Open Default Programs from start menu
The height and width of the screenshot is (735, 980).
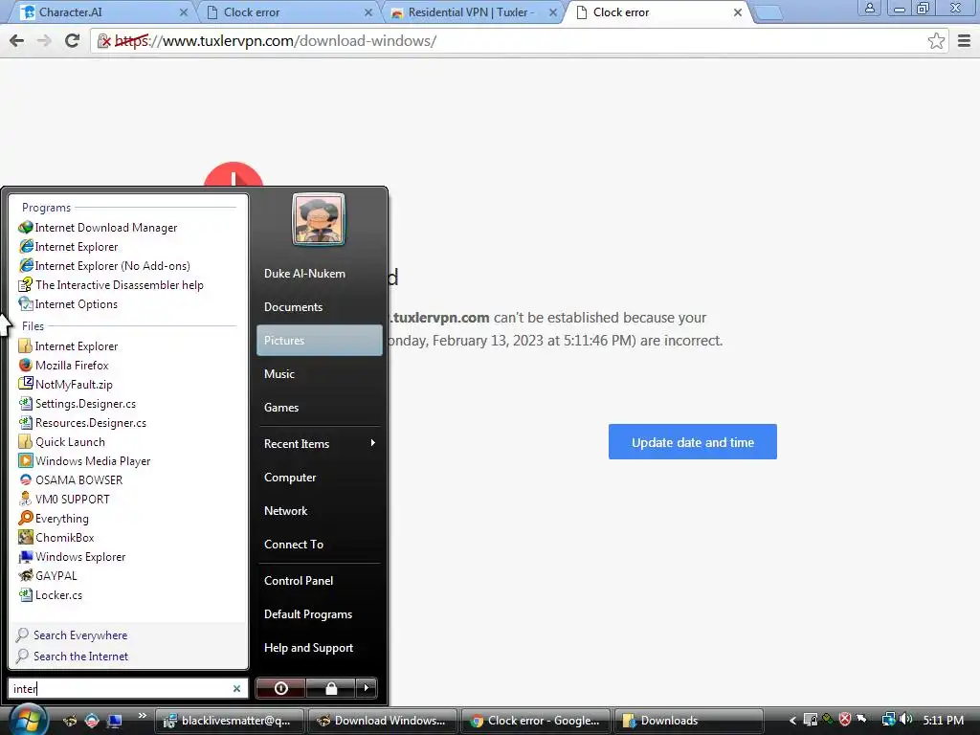tap(308, 614)
